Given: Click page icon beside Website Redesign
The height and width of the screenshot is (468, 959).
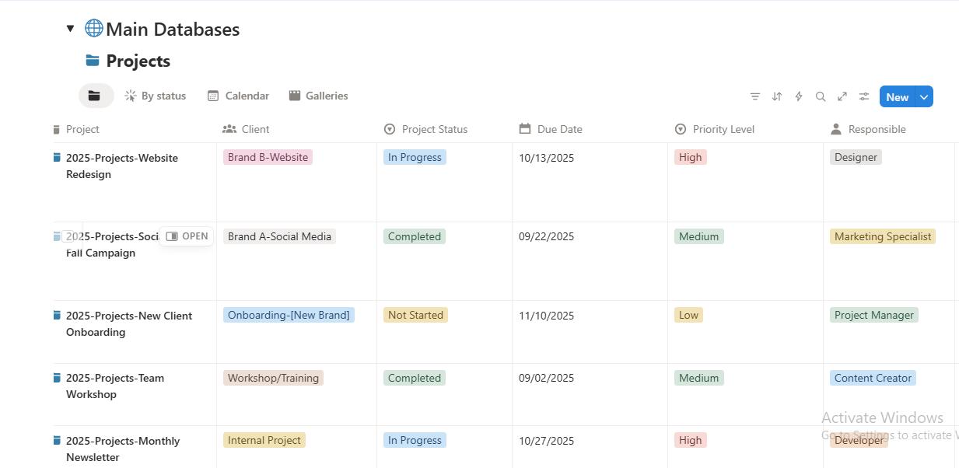Looking at the screenshot, I should pyautogui.click(x=57, y=158).
